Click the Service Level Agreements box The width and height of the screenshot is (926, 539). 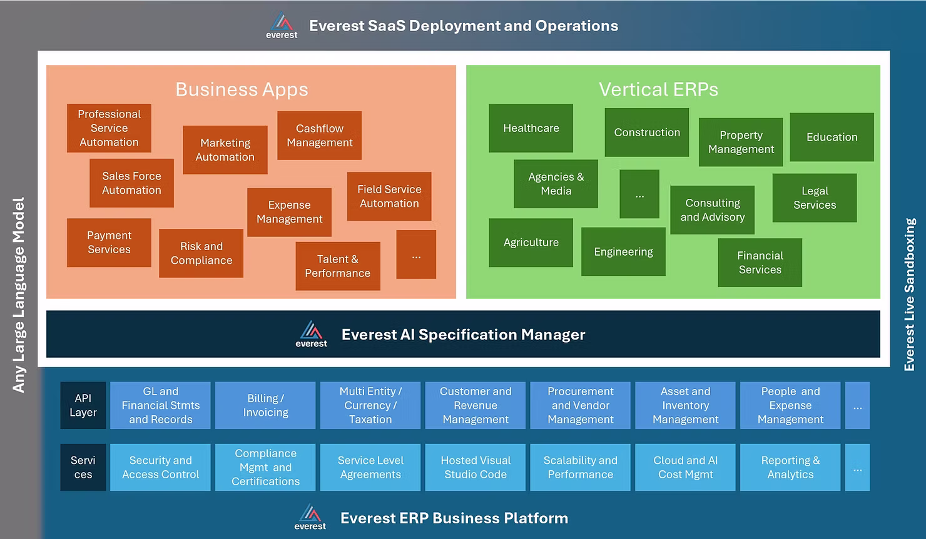[370, 467]
